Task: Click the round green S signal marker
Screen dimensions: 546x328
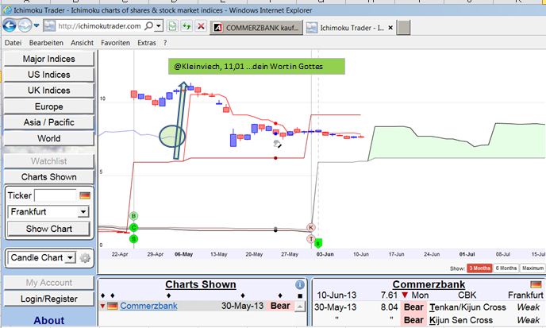Action: pyautogui.click(x=133, y=239)
